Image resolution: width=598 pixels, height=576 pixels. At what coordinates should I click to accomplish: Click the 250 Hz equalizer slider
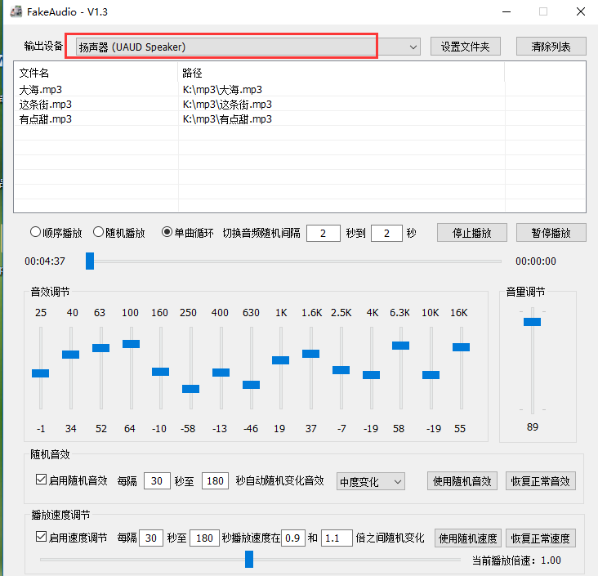[190, 389]
